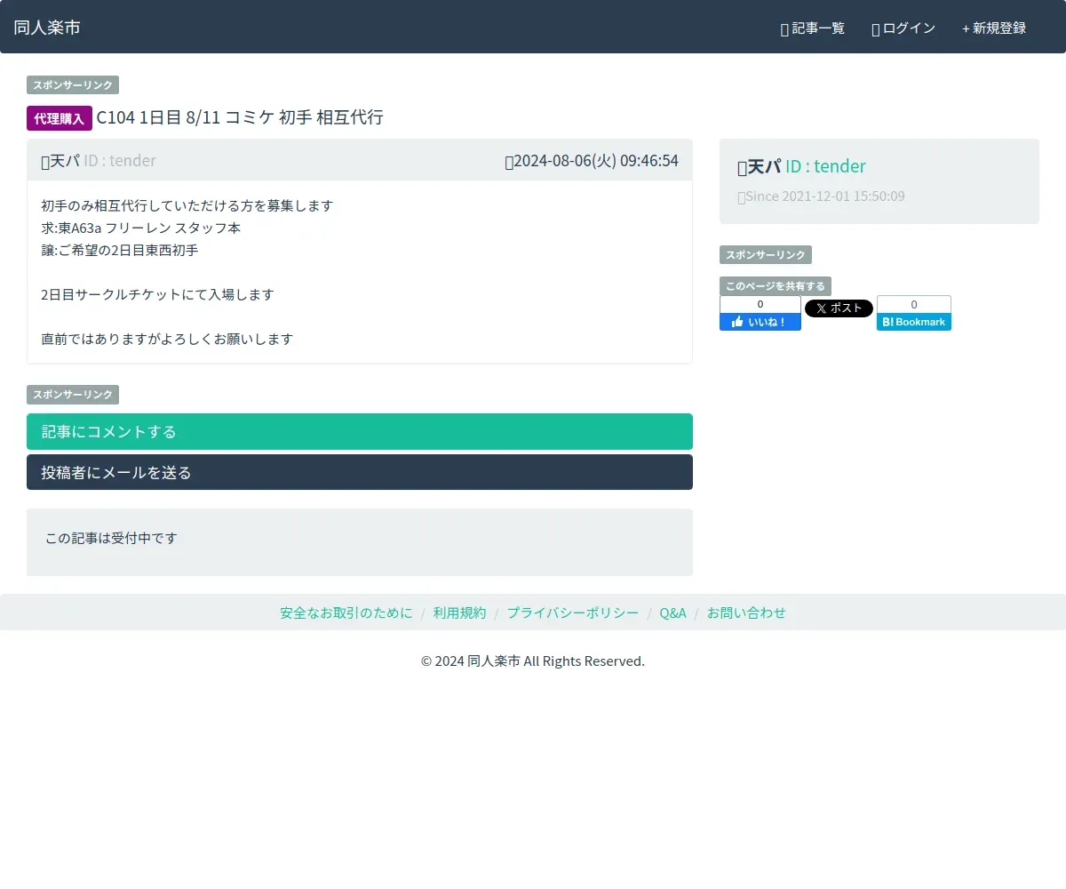1066x889 pixels.
Task: Click the 投稿者にメールを送る button
Action: point(360,472)
